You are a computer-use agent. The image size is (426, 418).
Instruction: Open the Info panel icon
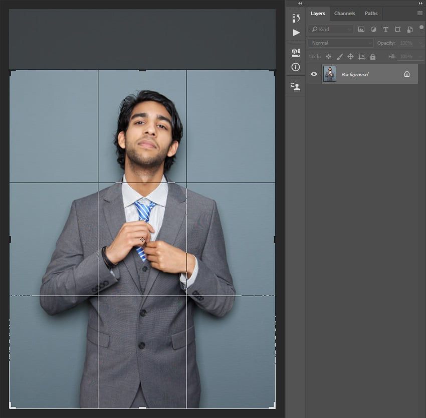pyautogui.click(x=296, y=67)
